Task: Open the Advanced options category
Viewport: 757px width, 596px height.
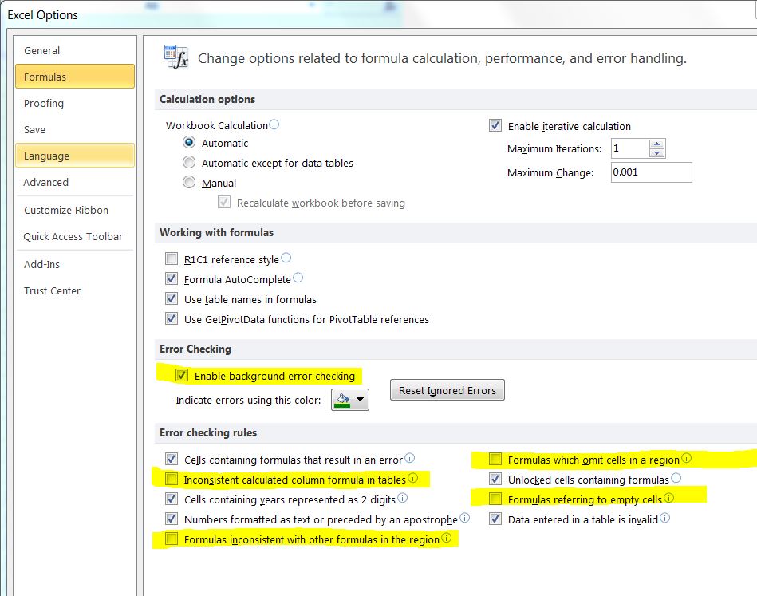Action: [x=46, y=182]
